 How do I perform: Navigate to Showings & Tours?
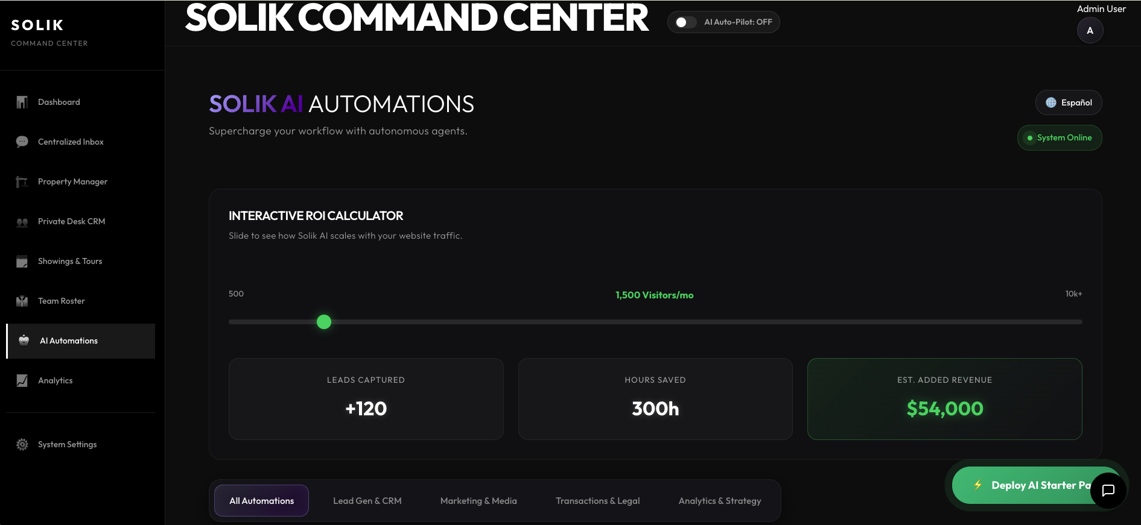tap(81, 261)
